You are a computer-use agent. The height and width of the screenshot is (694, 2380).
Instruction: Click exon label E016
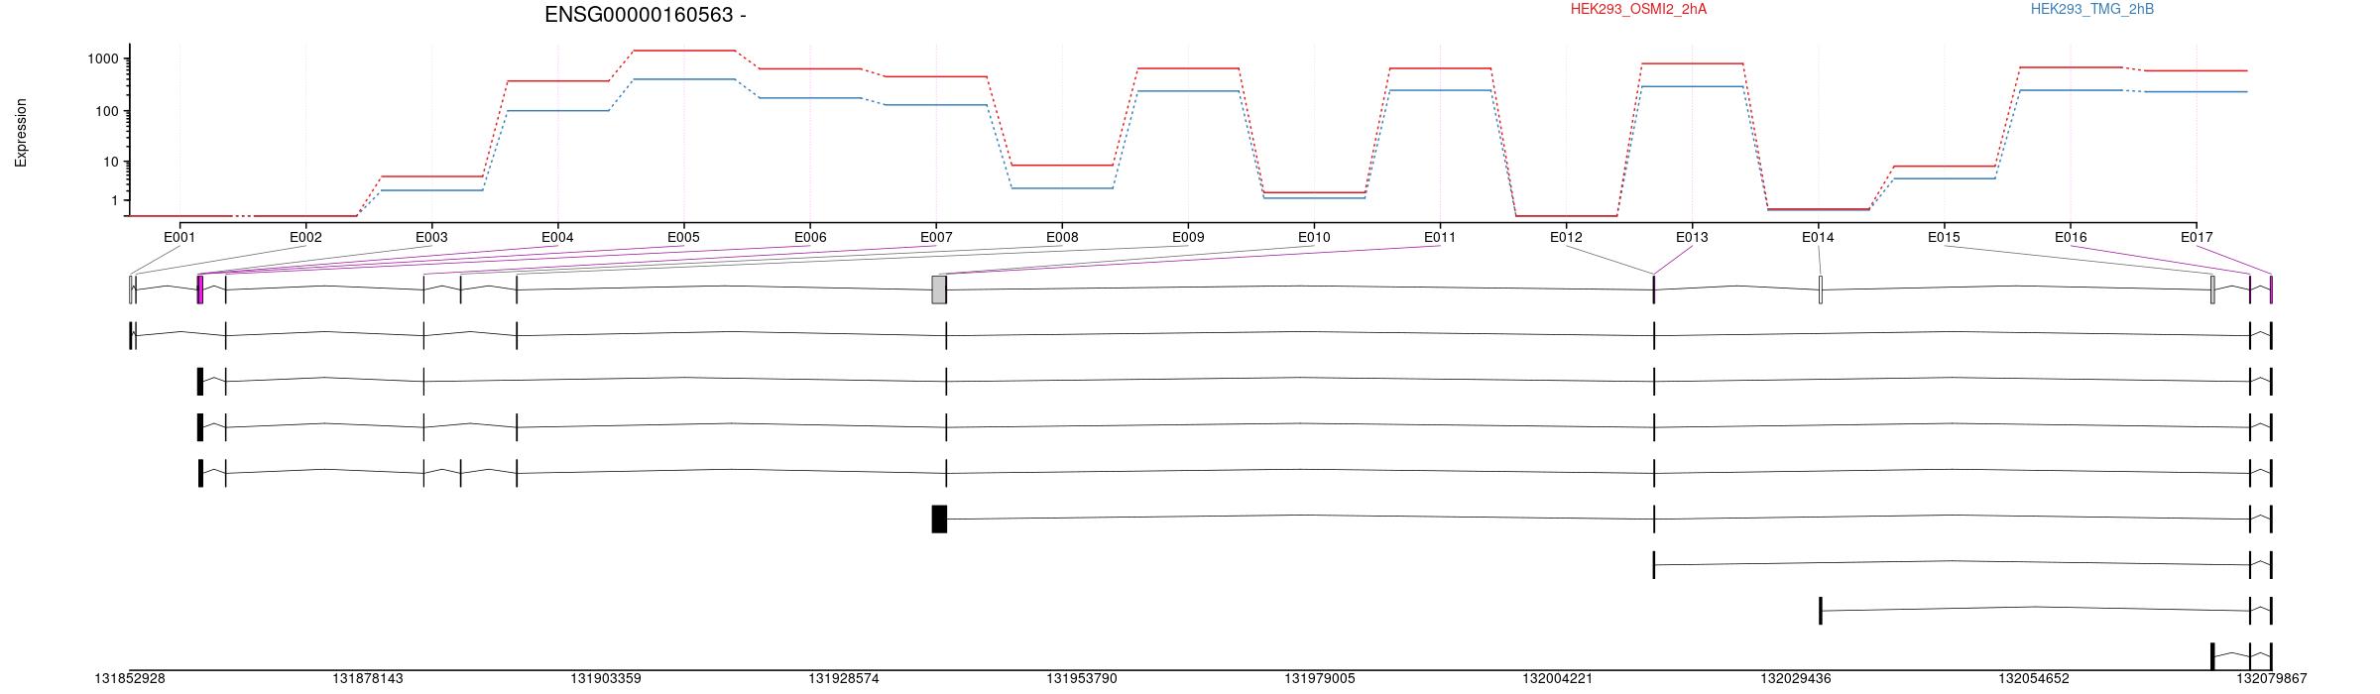2071,237
